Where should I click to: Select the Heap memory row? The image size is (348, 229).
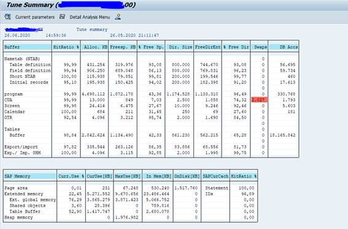click(130, 217)
